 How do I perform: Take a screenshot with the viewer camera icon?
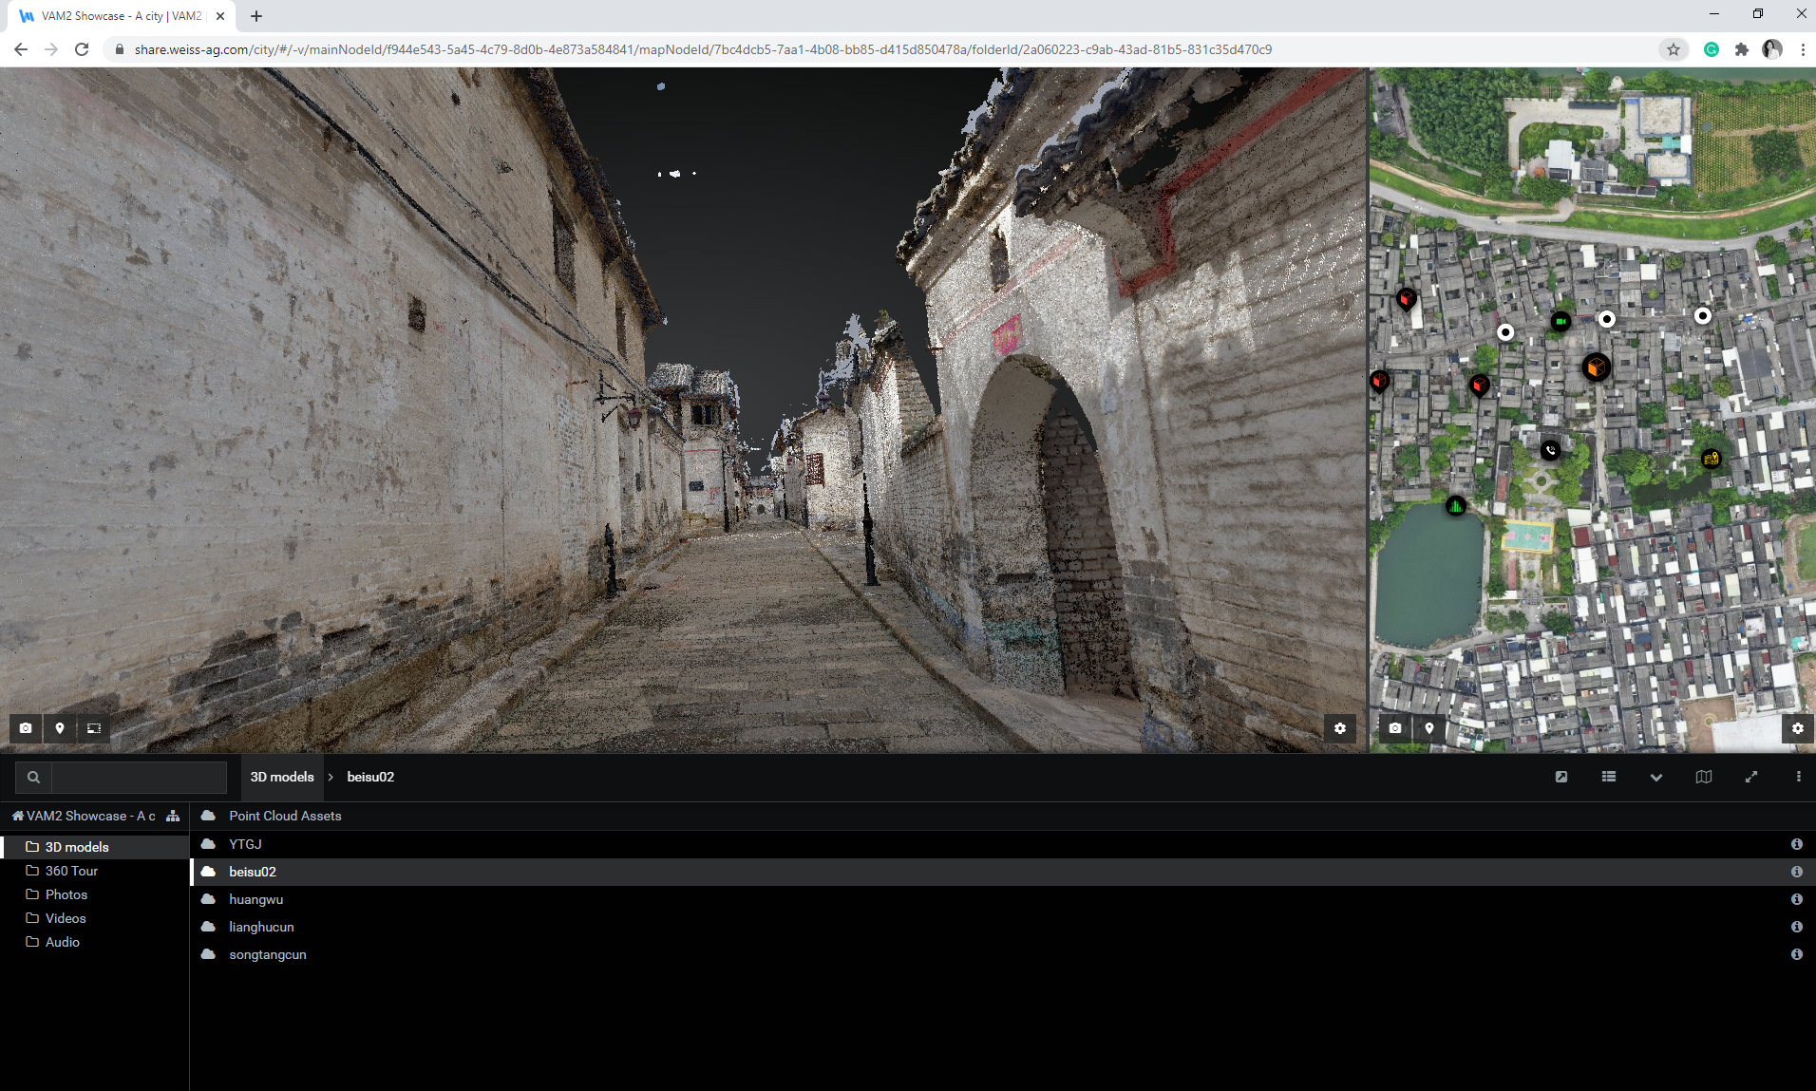26,728
